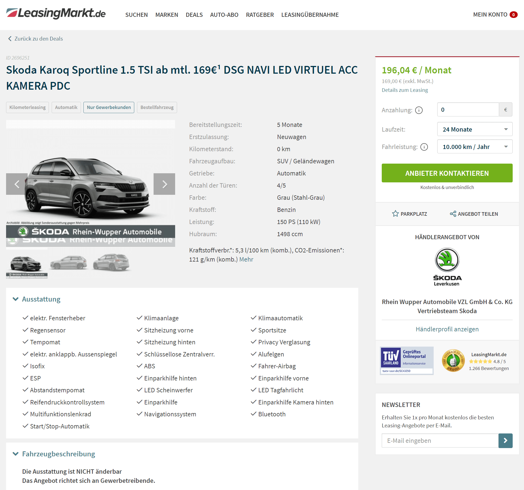The width and height of the screenshot is (524, 490).
Task: Select the Nur Gewerbekunden tag
Action: pos(109,107)
